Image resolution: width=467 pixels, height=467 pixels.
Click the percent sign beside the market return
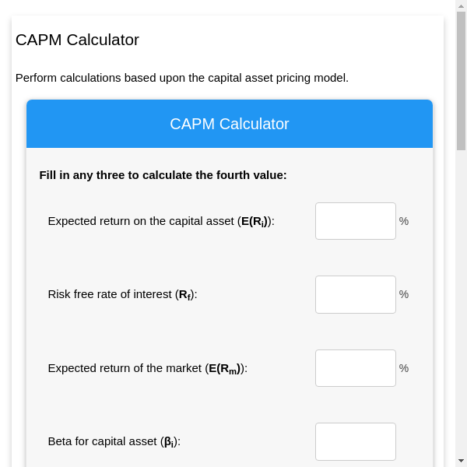pyautogui.click(x=404, y=368)
